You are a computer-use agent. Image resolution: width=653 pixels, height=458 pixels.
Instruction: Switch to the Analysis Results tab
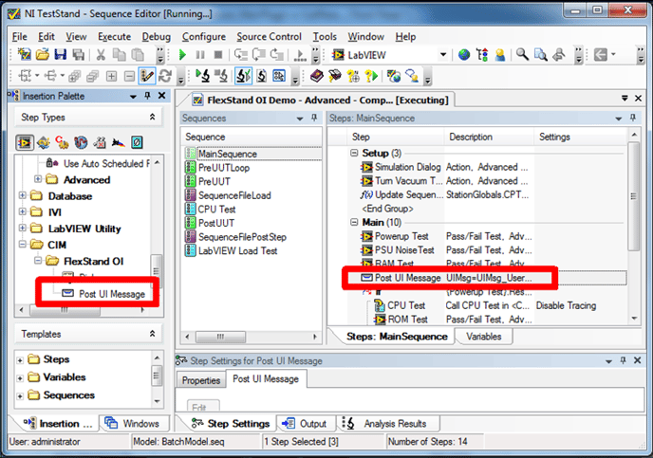pyautogui.click(x=387, y=424)
